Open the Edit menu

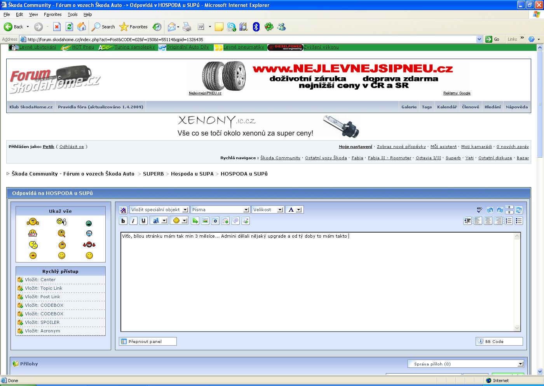[19, 14]
